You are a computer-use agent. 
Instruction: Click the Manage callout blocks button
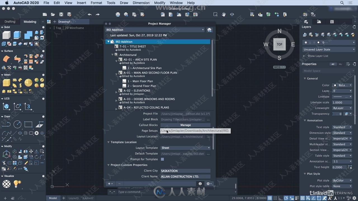point(185,125)
